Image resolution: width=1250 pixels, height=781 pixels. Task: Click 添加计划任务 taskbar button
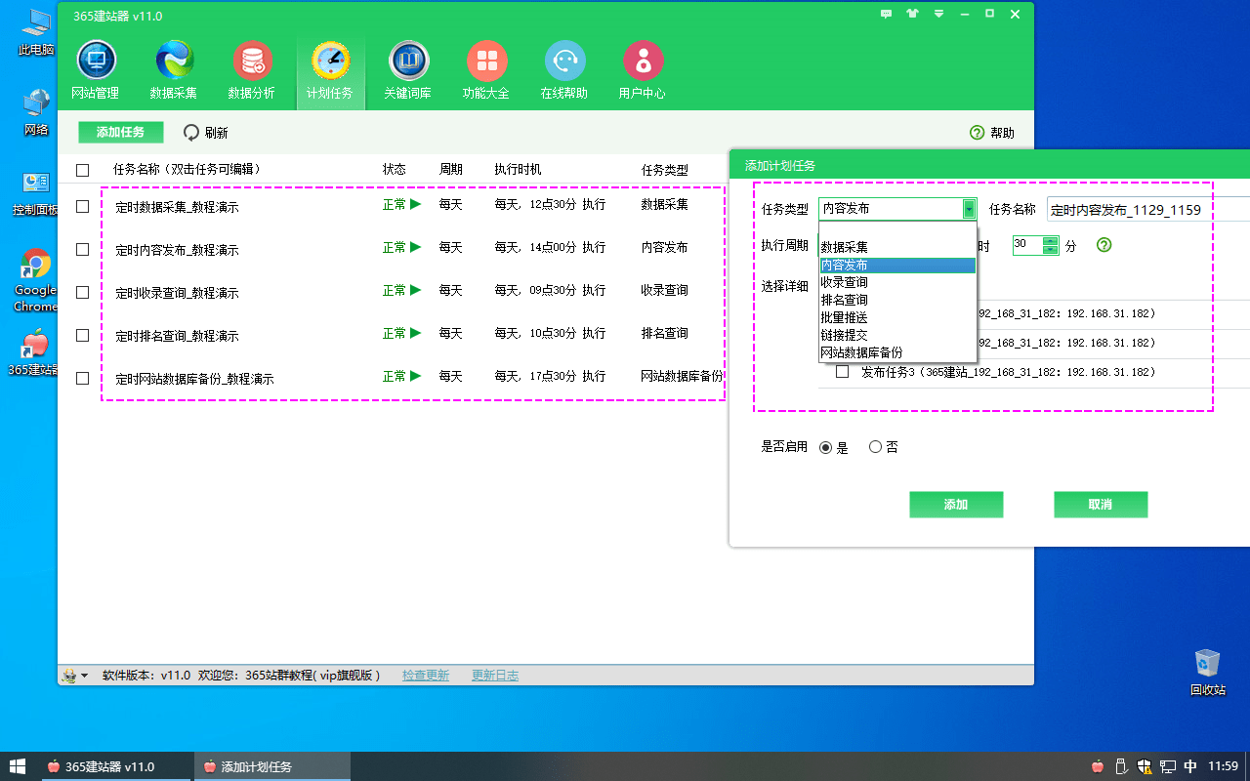click(x=272, y=766)
